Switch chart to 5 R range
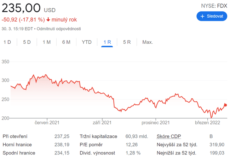Viewport: 230px width, 159px height. [127, 42]
